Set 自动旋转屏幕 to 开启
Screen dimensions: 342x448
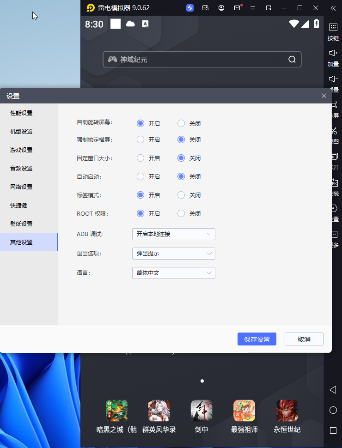tap(140, 123)
